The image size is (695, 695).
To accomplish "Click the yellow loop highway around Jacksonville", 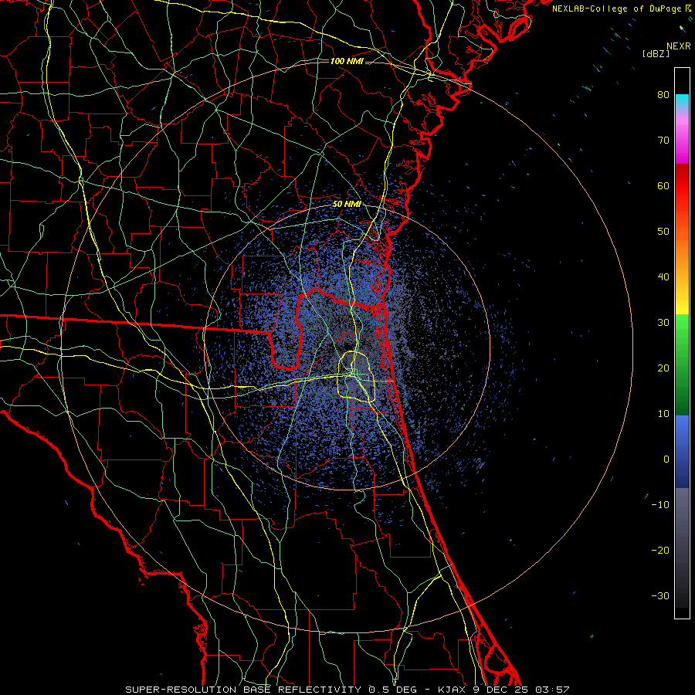I will pyautogui.click(x=358, y=377).
